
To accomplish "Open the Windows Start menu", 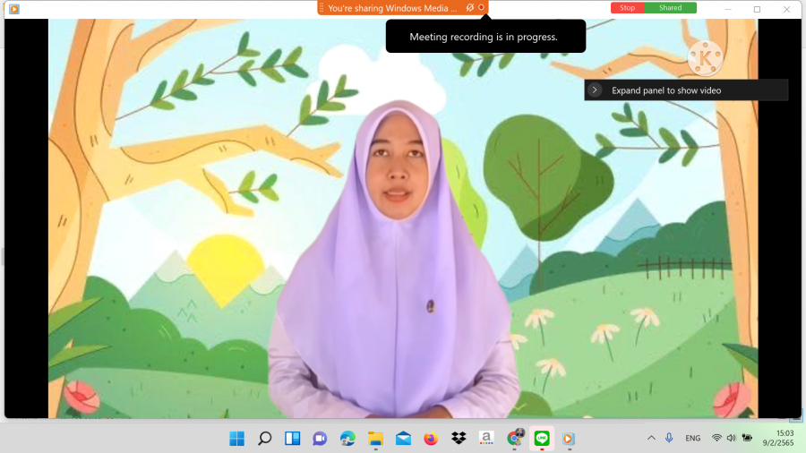I will pyautogui.click(x=236, y=439).
